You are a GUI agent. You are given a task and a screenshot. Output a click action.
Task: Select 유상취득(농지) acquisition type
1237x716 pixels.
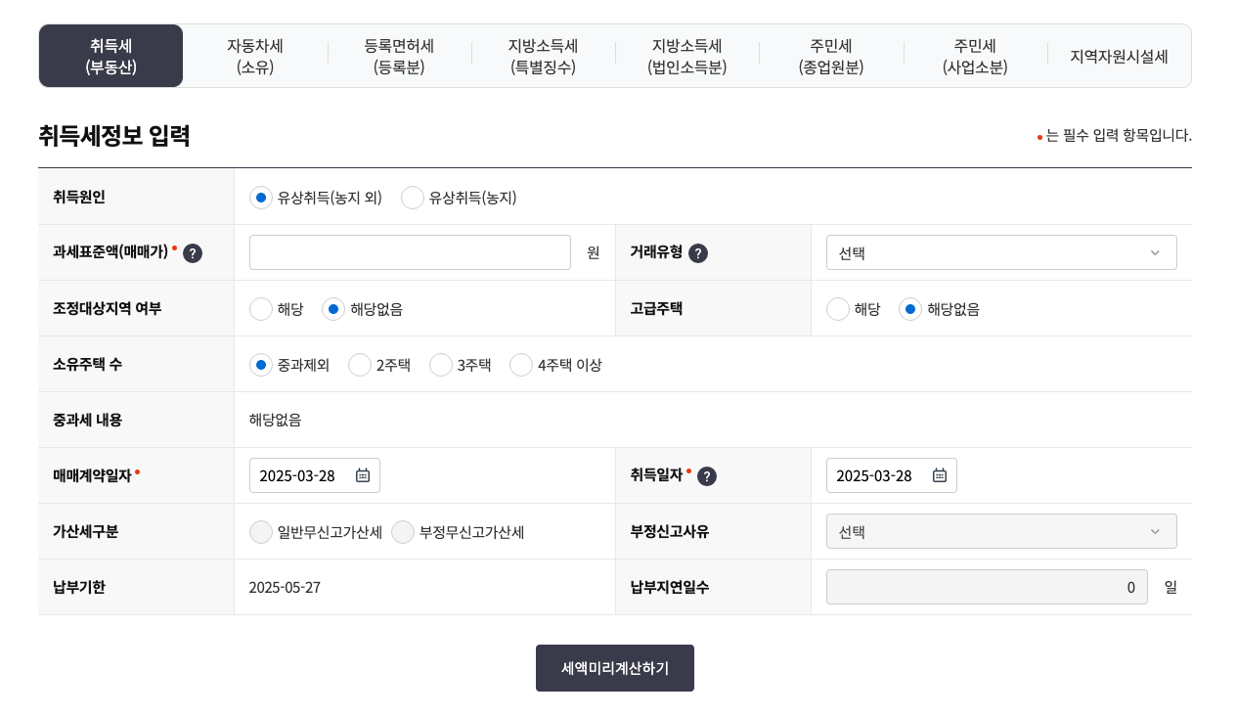413,198
